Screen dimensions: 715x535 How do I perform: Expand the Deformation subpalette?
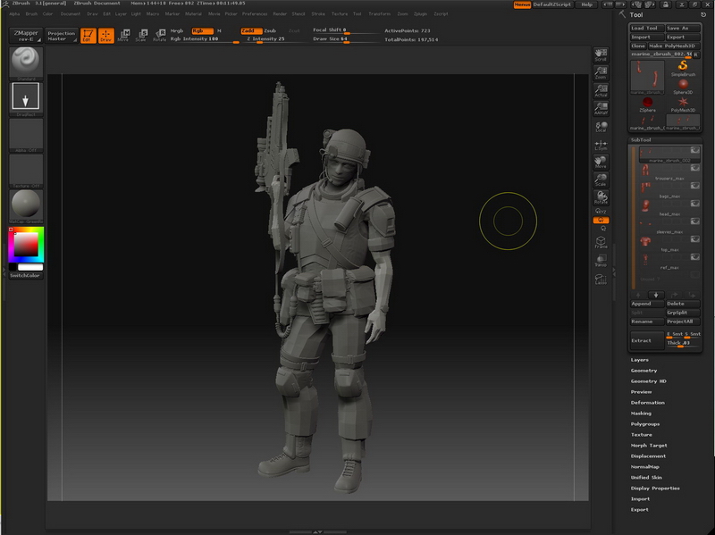[x=647, y=403]
